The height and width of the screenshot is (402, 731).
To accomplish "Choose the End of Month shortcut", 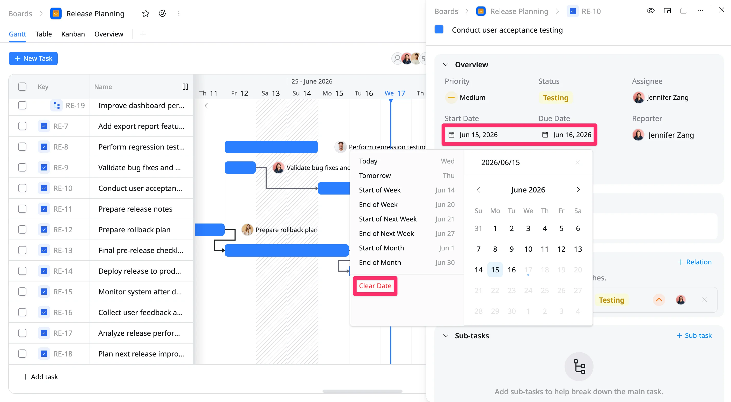I will (x=407, y=263).
